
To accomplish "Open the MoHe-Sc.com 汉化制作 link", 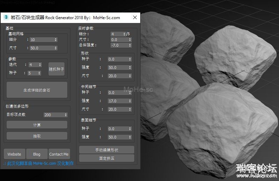I will pos(38,163).
